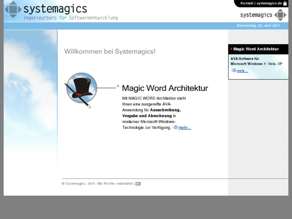Click the 'systemagics' header title text
The height and width of the screenshot is (219, 292).
click(x=55, y=9)
